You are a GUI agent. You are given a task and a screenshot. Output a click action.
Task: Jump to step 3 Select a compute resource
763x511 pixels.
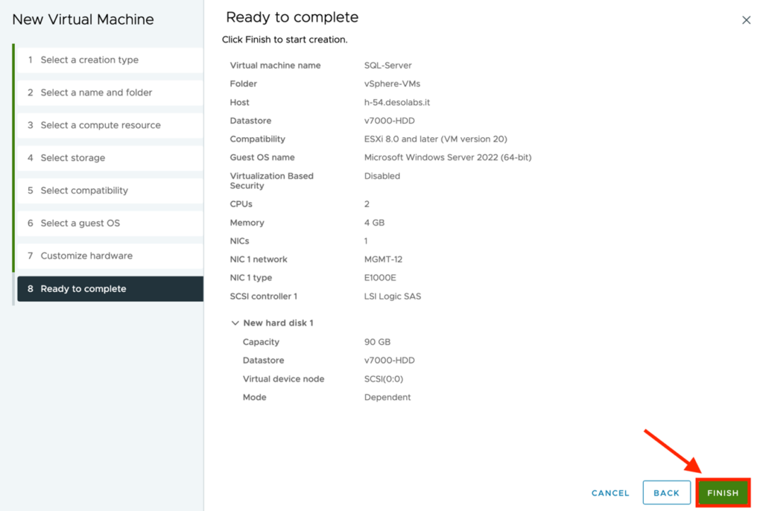click(x=101, y=125)
